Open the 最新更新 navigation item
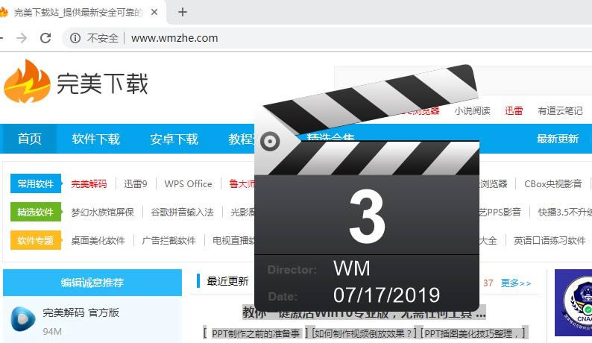 [558, 139]
